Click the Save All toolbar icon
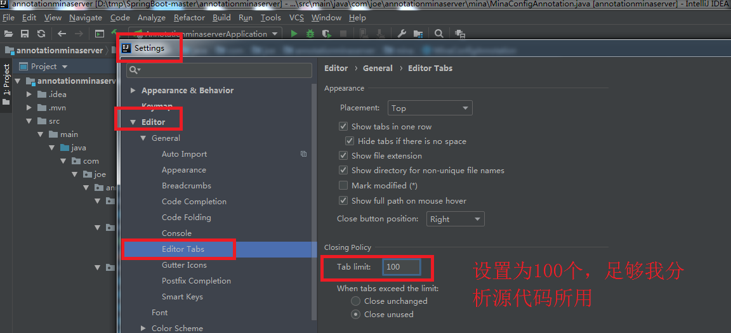 (x=25, y=34)
